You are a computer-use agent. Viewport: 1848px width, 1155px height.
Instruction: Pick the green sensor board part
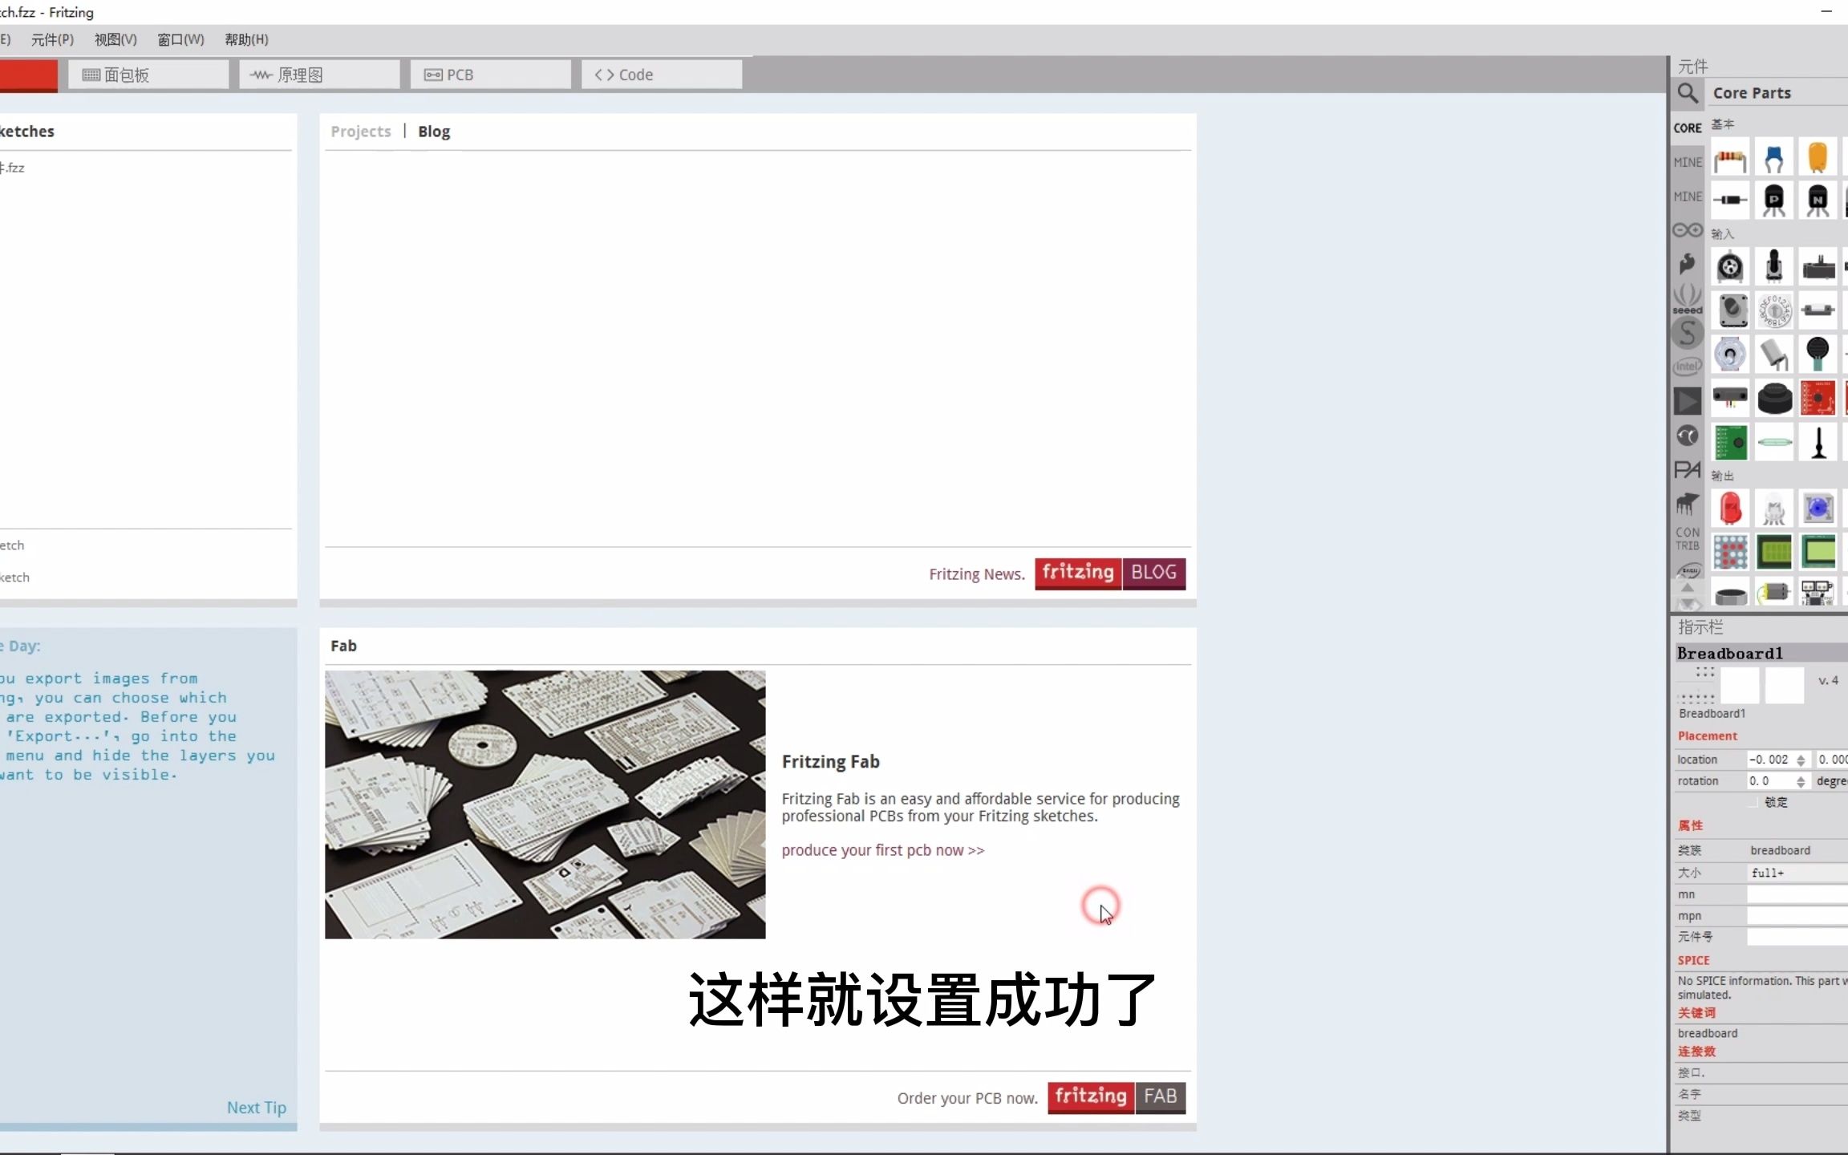pyautogui.click(x=1730, y=441)
